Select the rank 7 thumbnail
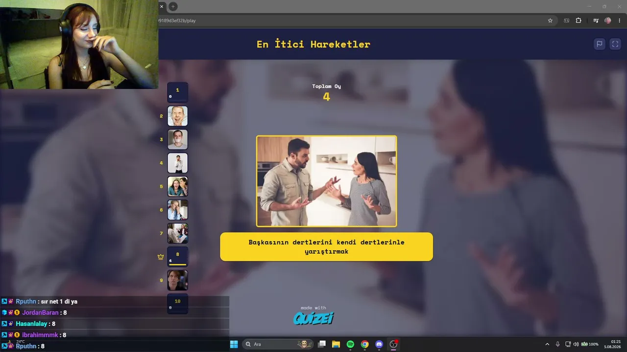 click(177, 233)
